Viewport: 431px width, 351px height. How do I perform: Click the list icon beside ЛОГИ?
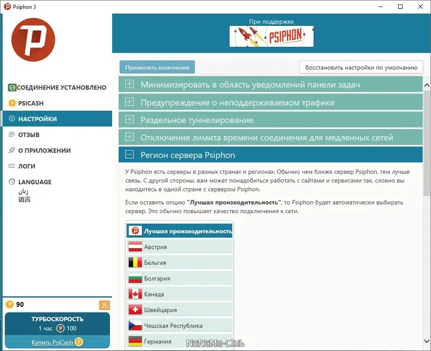pos(12,166)
